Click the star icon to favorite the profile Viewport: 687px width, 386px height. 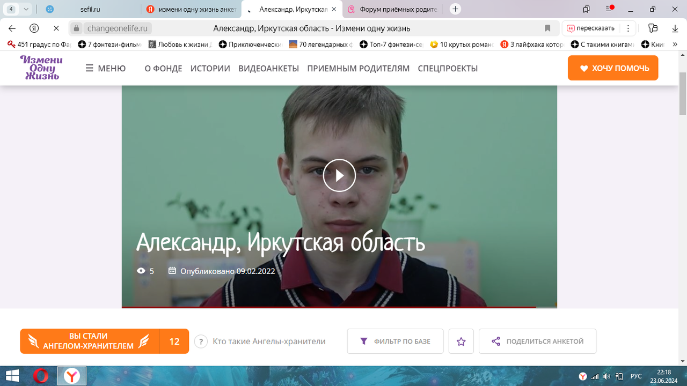coord(461,341)
